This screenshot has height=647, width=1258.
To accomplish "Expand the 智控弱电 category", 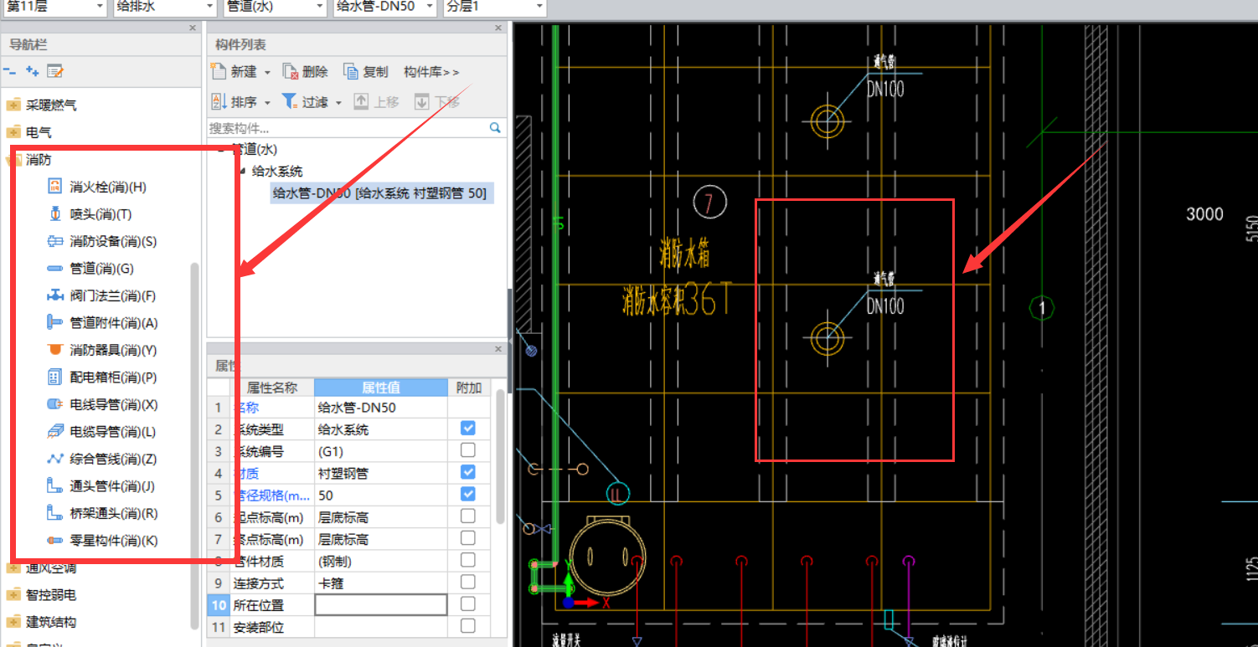I will (x=13, y=595).
